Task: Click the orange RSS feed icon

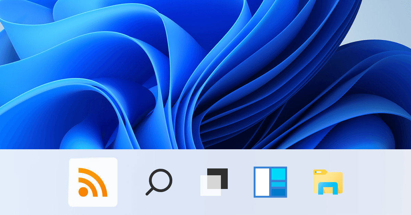Action: click(93, 182)
